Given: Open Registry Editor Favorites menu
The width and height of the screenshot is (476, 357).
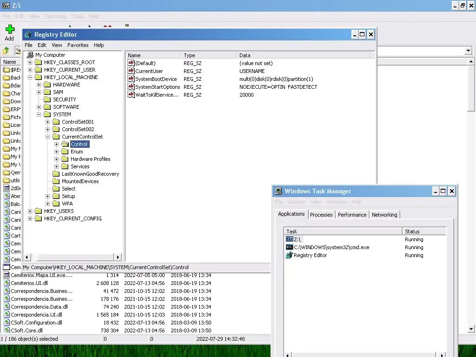Looking at the screenshot, I should [x=78, y=45].
